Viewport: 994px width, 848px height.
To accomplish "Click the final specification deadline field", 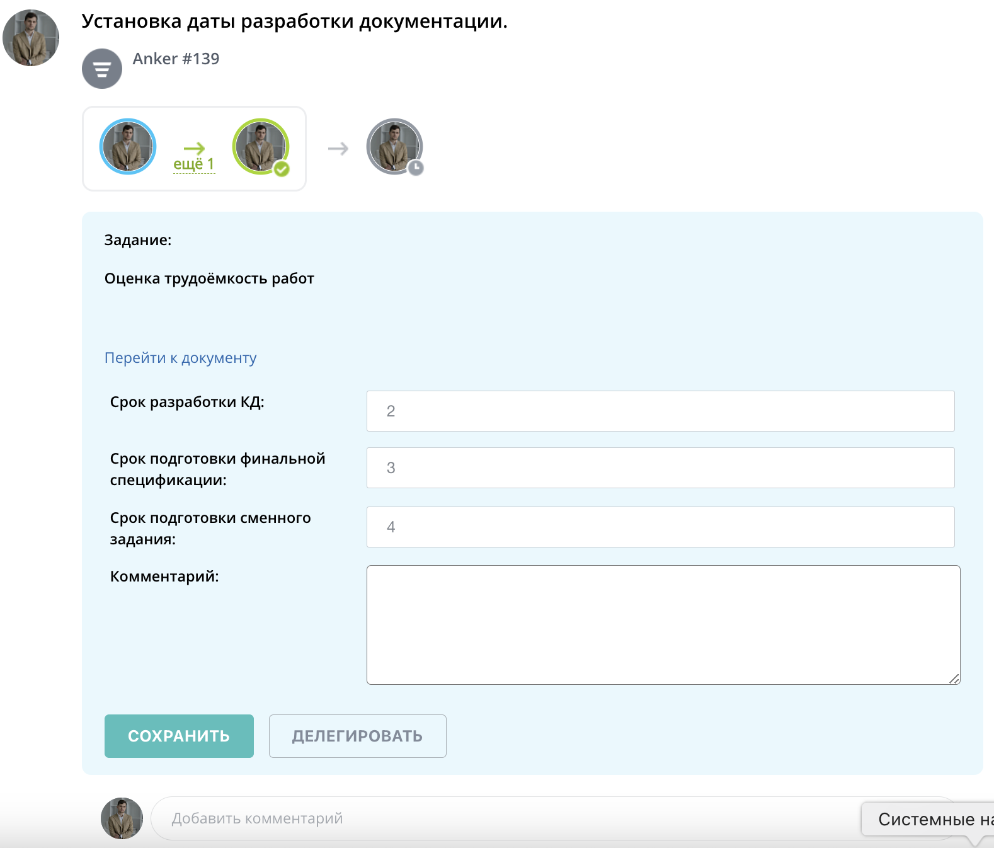I will 660,468.
